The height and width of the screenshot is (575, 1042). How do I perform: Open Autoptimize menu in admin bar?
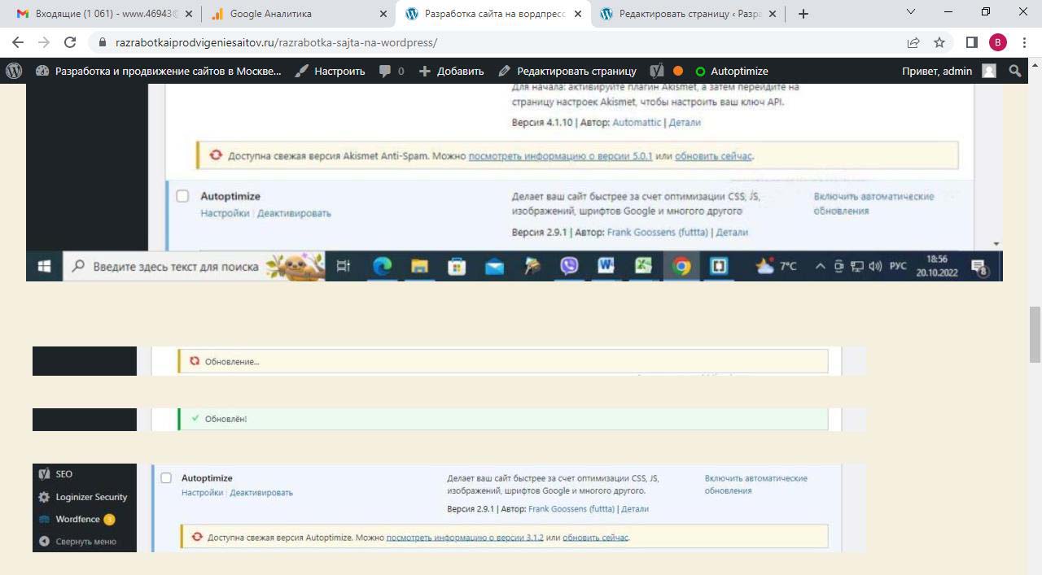(731, 71)
